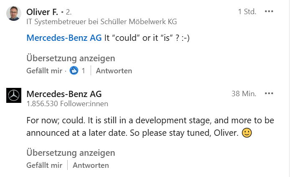The width and height of the screenshot is (292, 177).
Task: View reaction count next to thumbs-up
Action: (x=83, y=71)
